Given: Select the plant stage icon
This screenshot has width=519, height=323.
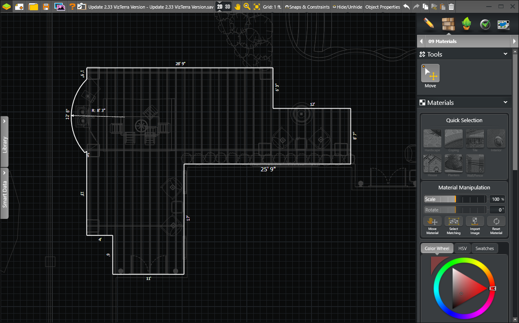Looking at the screenshot, I should 467,25.
